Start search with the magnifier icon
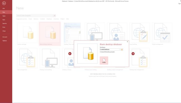The image size is (181, 103). pyautogui.click(x=55, y=16)
